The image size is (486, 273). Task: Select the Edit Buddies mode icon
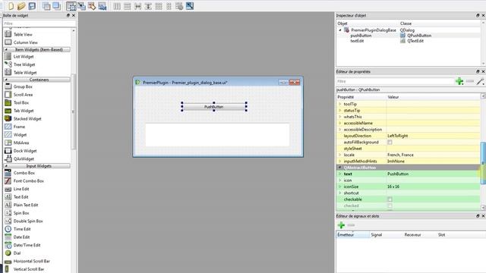pyautogui.click(x=92, y=6)
